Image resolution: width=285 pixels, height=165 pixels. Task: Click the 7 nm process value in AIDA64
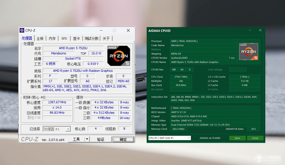tap(232, 58)
